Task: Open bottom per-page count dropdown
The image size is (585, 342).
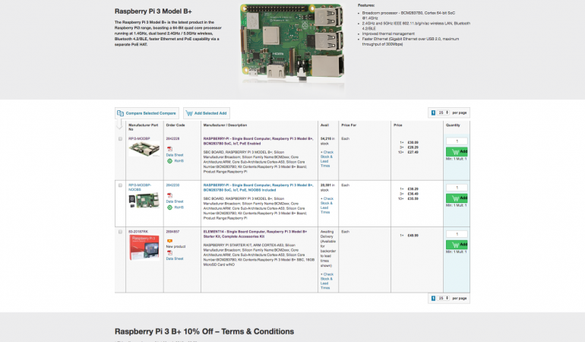Action: (x=443, y=299)
